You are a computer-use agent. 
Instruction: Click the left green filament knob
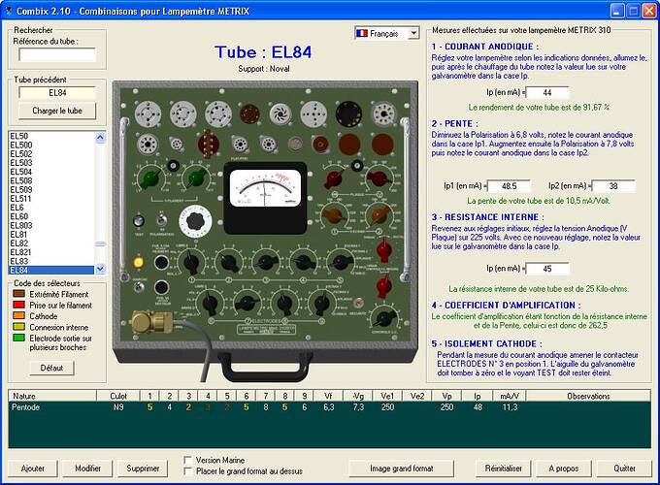pos(149,178)
